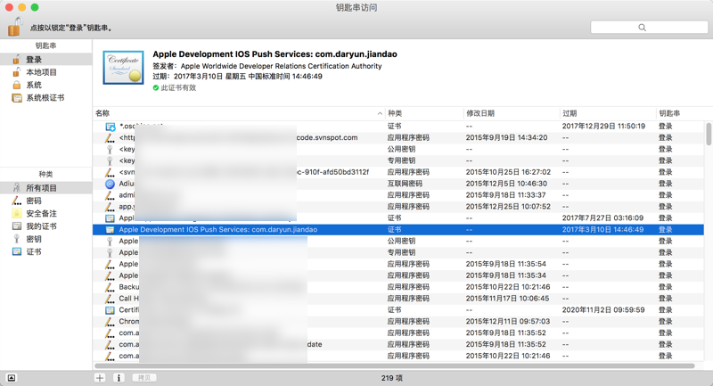Click the green maximize window button
Screen dimensions: 713x386
(x=35, y=7)
